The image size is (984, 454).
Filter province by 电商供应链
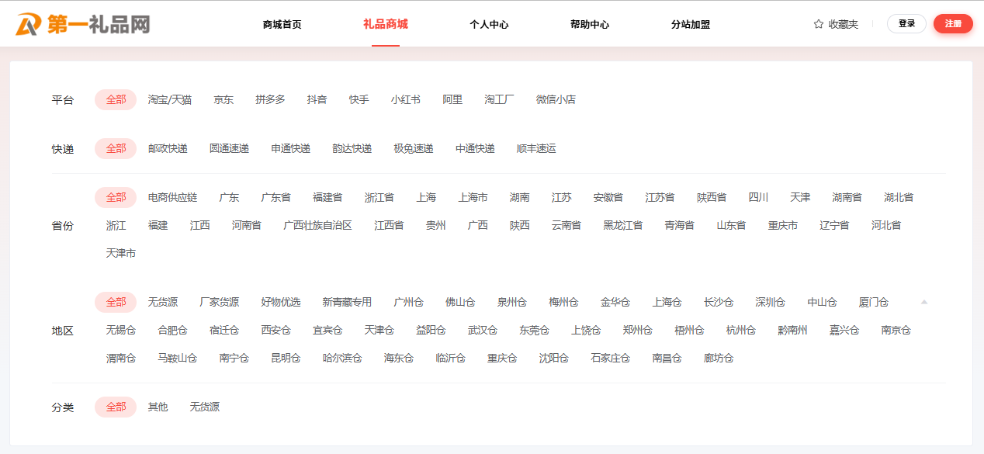coord(172,197)
